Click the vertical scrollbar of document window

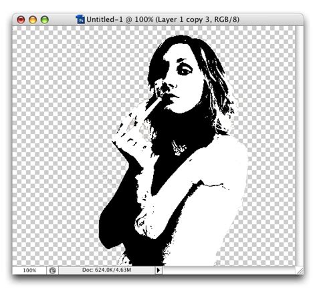pyautogui.click(x=300, y=146)
